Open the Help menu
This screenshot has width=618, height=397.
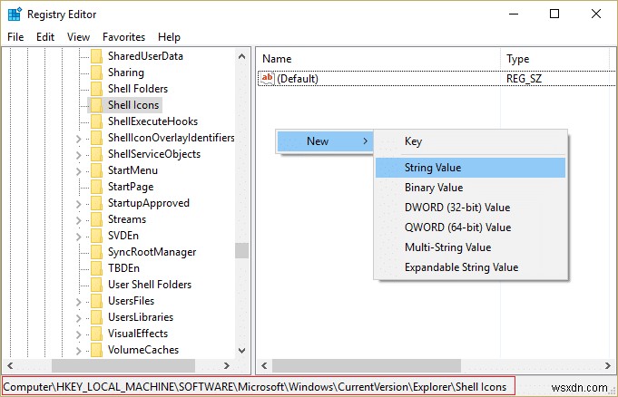(x=169, y=37)
